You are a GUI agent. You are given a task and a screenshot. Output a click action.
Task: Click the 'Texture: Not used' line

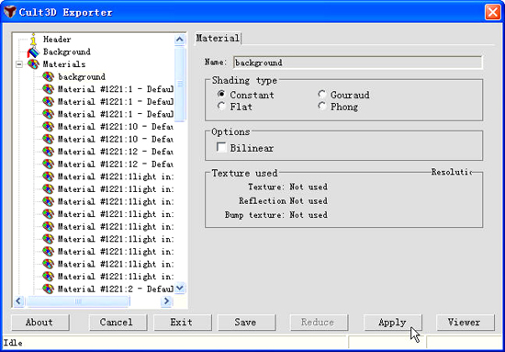click(287, 187)
